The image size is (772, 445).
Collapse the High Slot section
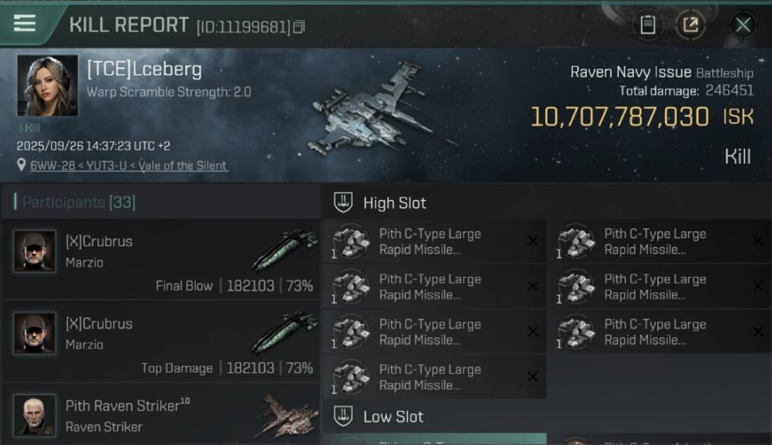pos(343,203)
